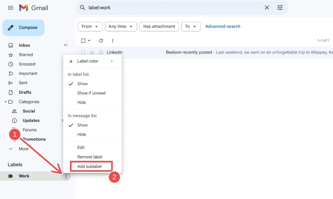Toggle the select-all messages checkbox
This screenshot has height=199, width=333.
[x=82, y=41]
